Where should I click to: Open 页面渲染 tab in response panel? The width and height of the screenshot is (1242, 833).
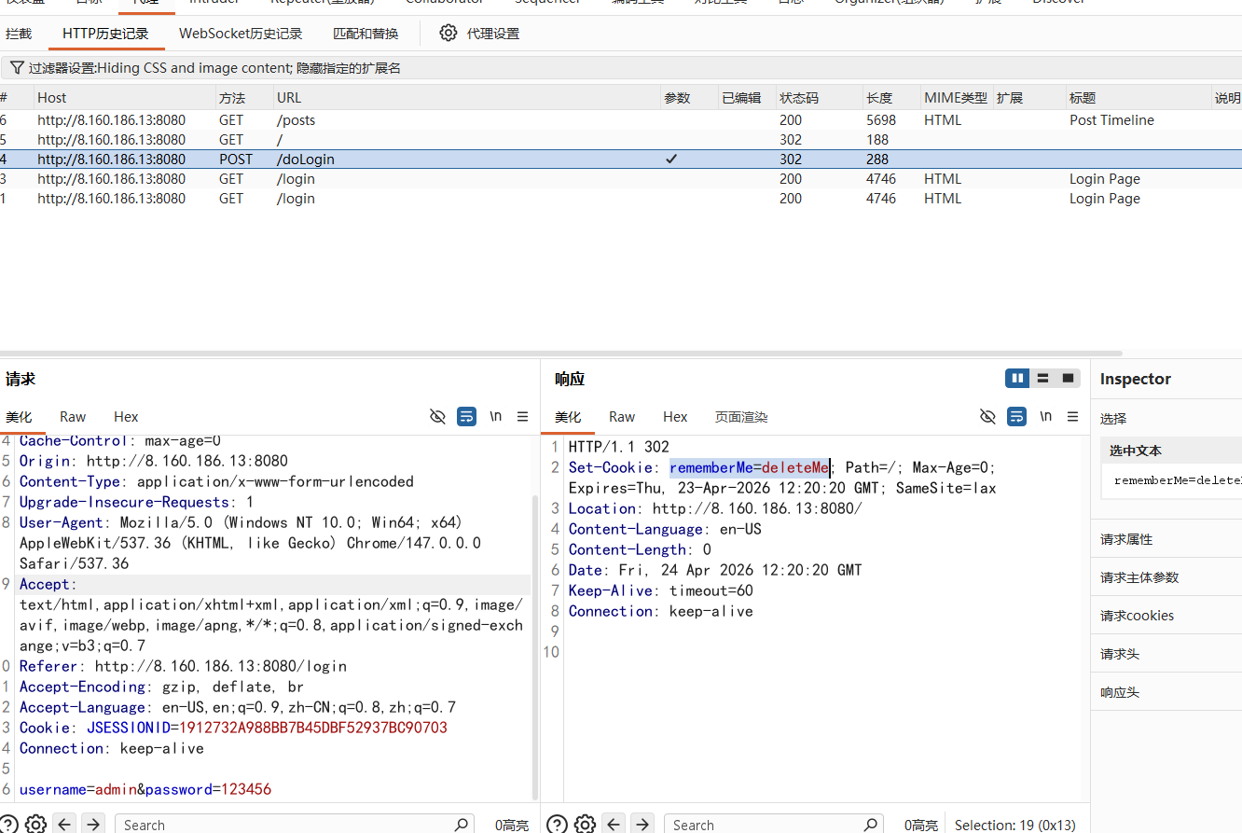[741, 417]
